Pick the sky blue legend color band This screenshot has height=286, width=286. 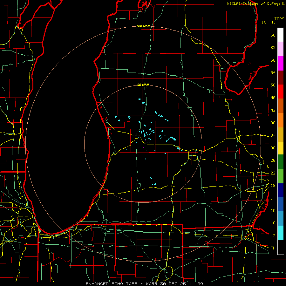281,219
